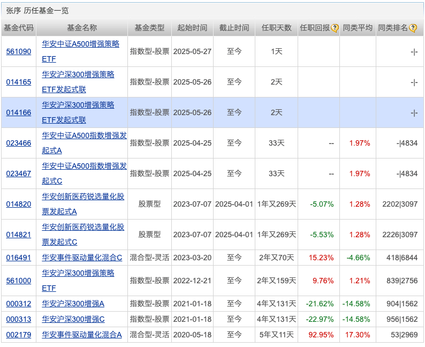
Task: Open 华安创新医药锐选量化股票发起式A link
Action: pos(83,204)
